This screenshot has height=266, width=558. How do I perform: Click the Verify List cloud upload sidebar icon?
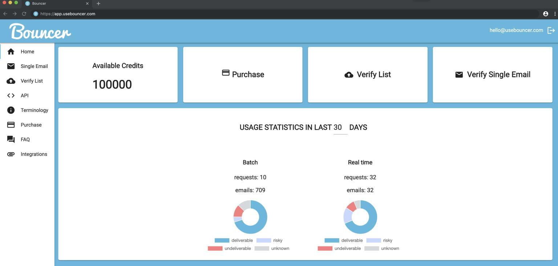pyautogui.click(x=11, y=81)
